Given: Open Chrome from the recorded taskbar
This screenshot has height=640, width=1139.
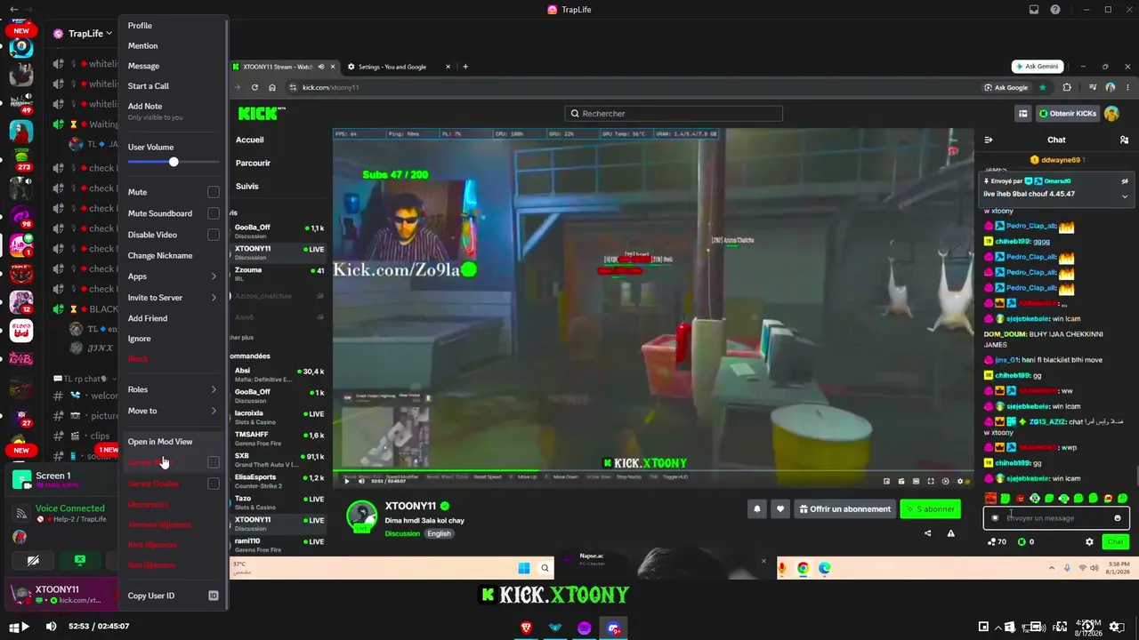Looking at the screenshot, I should pyautogui.click(x=803, y=568).
